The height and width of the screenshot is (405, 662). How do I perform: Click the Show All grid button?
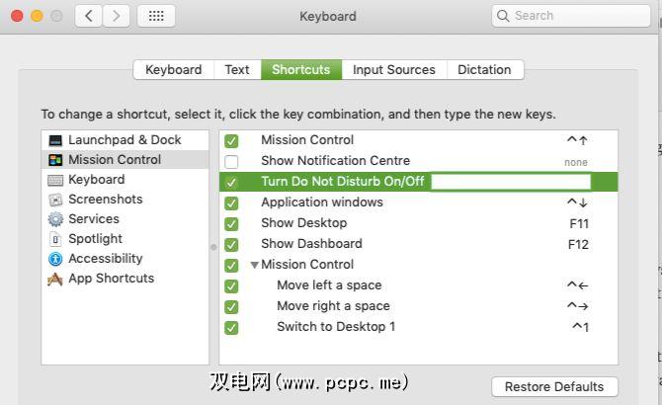[x=156, y=16]
